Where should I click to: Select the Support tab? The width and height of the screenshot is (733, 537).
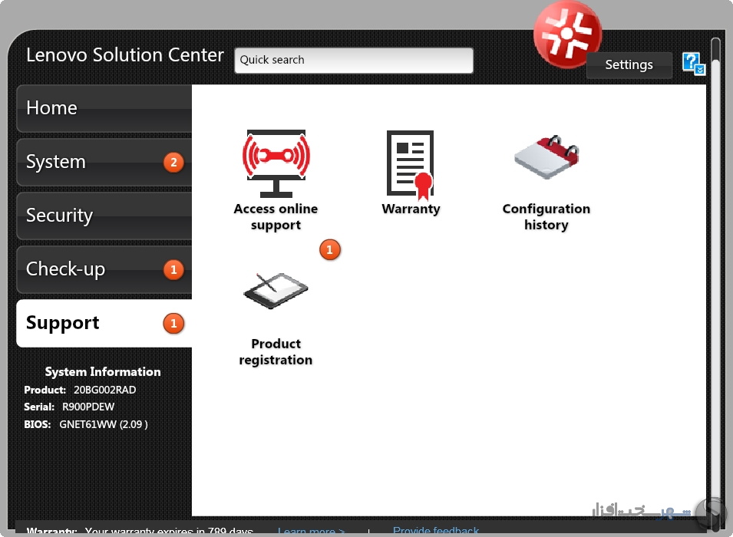pyautogui.click(x=104, y=324)
